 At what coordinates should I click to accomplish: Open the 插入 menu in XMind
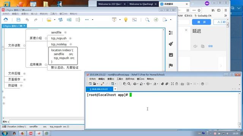click(x=34, y=14)
